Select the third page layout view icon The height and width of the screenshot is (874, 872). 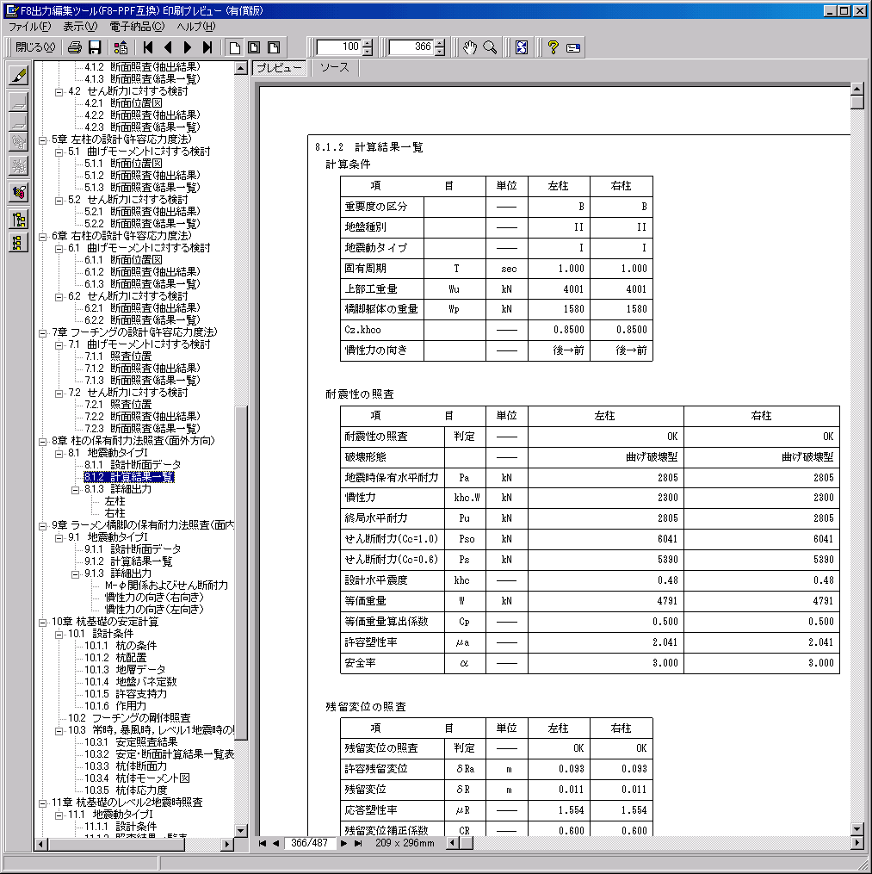coord(274,47)
